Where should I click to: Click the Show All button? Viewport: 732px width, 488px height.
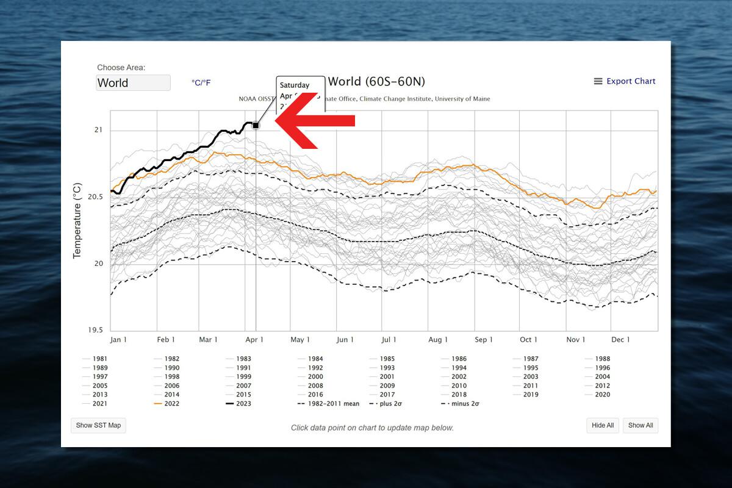pyautogui.click(x=640, y=425)
